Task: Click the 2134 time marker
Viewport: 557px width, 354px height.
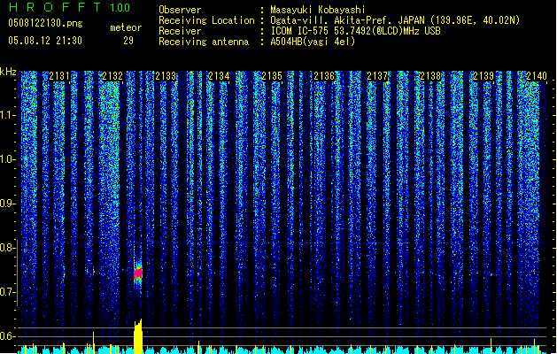Action: (x=219, y=76)
